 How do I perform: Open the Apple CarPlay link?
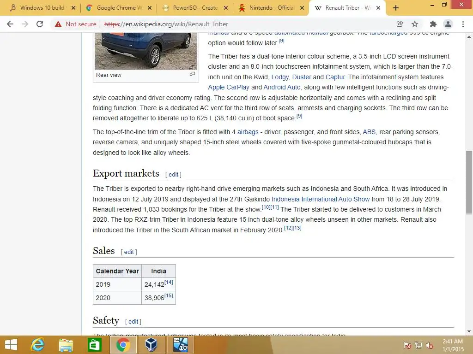coord(228,87)
